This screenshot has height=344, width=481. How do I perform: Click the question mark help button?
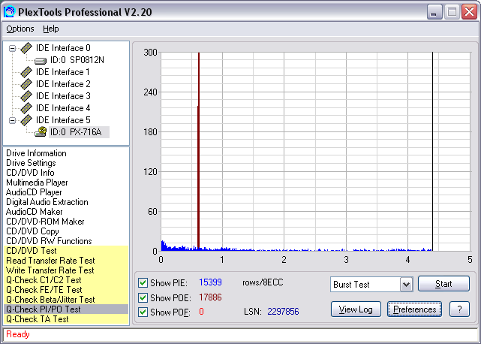459,309
